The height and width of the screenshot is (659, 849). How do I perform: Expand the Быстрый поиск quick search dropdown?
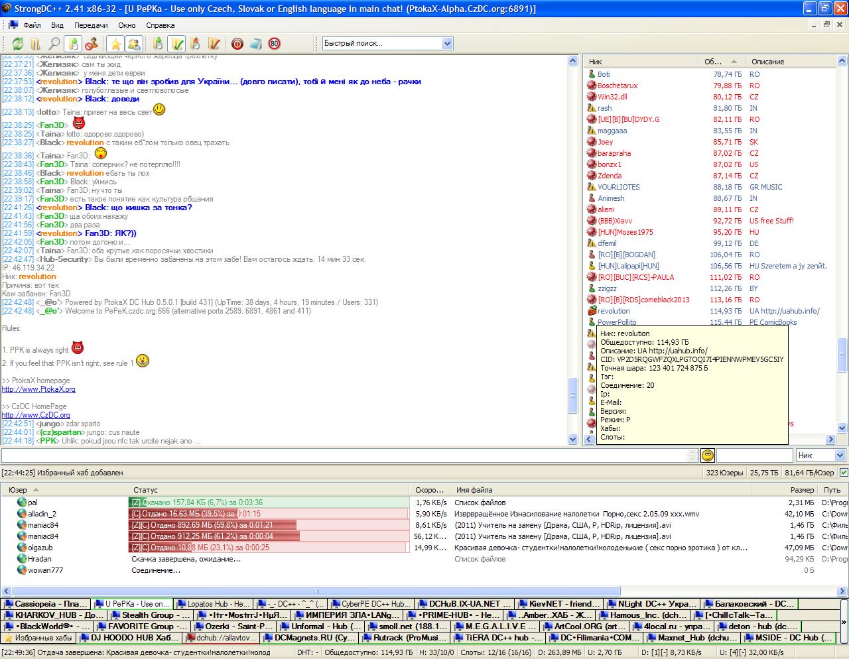(x=447, y=44)
